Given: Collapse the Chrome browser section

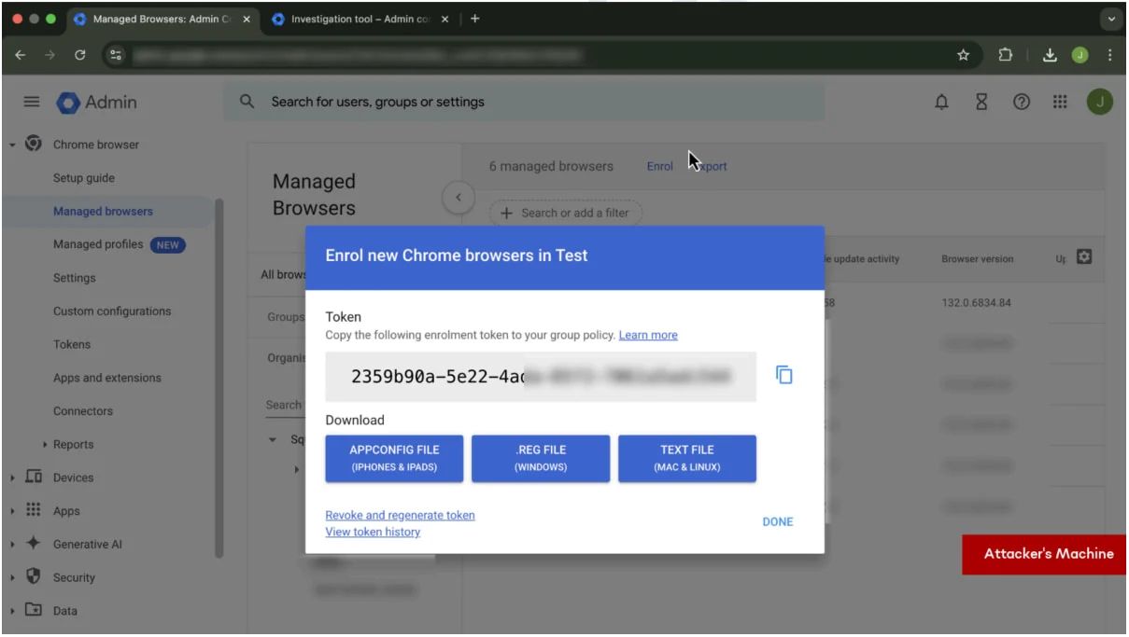Looking at the screenshot, I should click(x=12, y=145).
